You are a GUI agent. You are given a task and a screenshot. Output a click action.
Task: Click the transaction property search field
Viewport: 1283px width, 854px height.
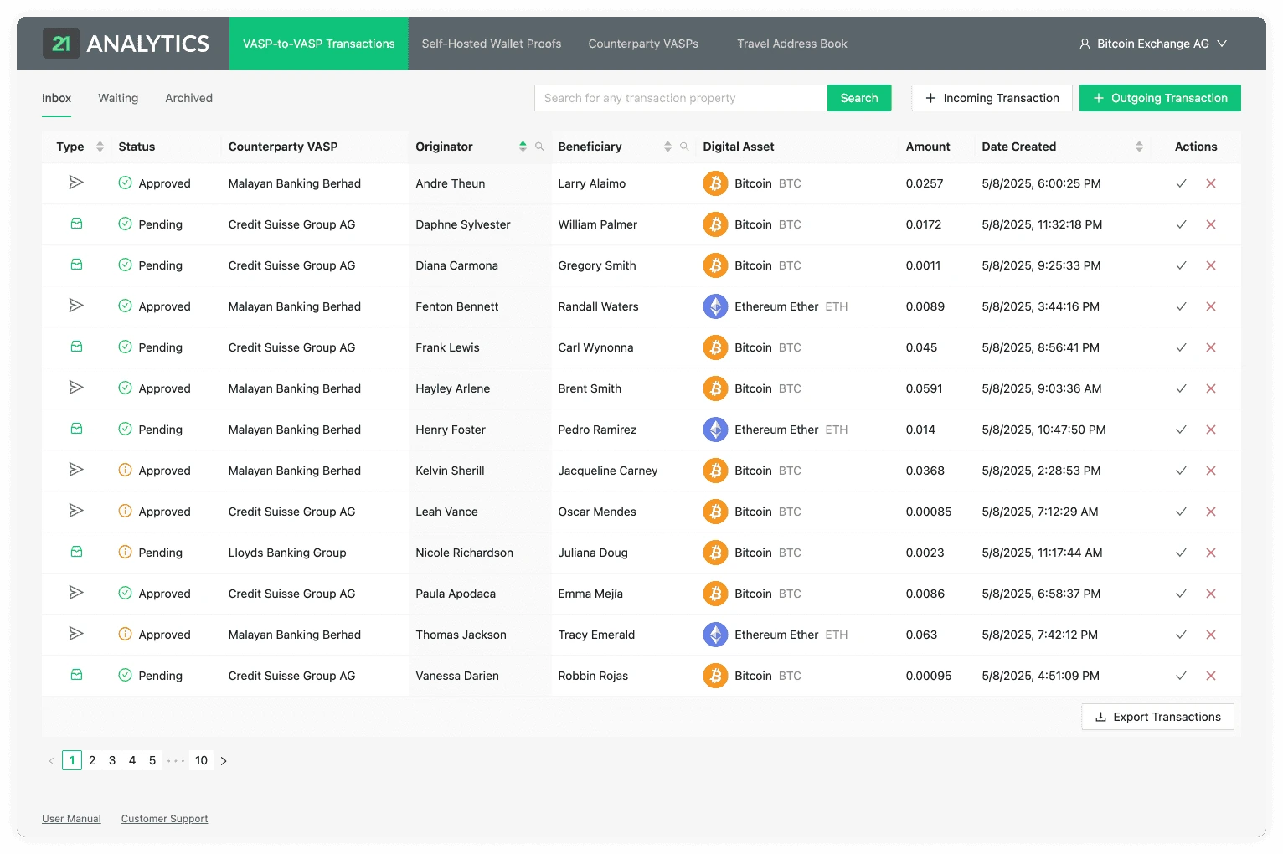680,98
